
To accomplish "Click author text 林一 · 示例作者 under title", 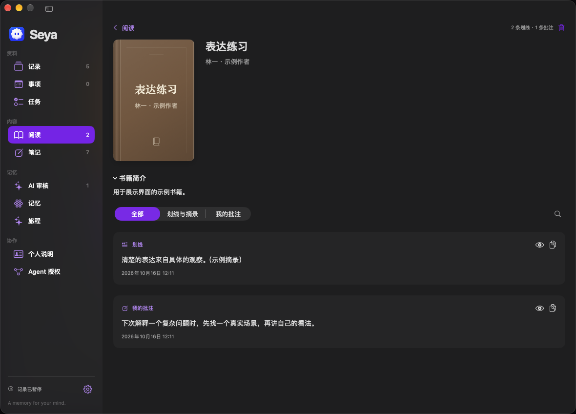I will 227,62.
